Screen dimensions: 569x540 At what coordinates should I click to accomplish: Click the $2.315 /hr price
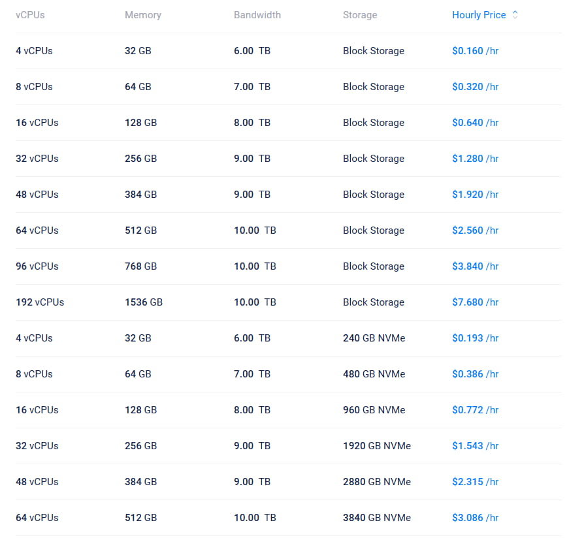point(475,482)
